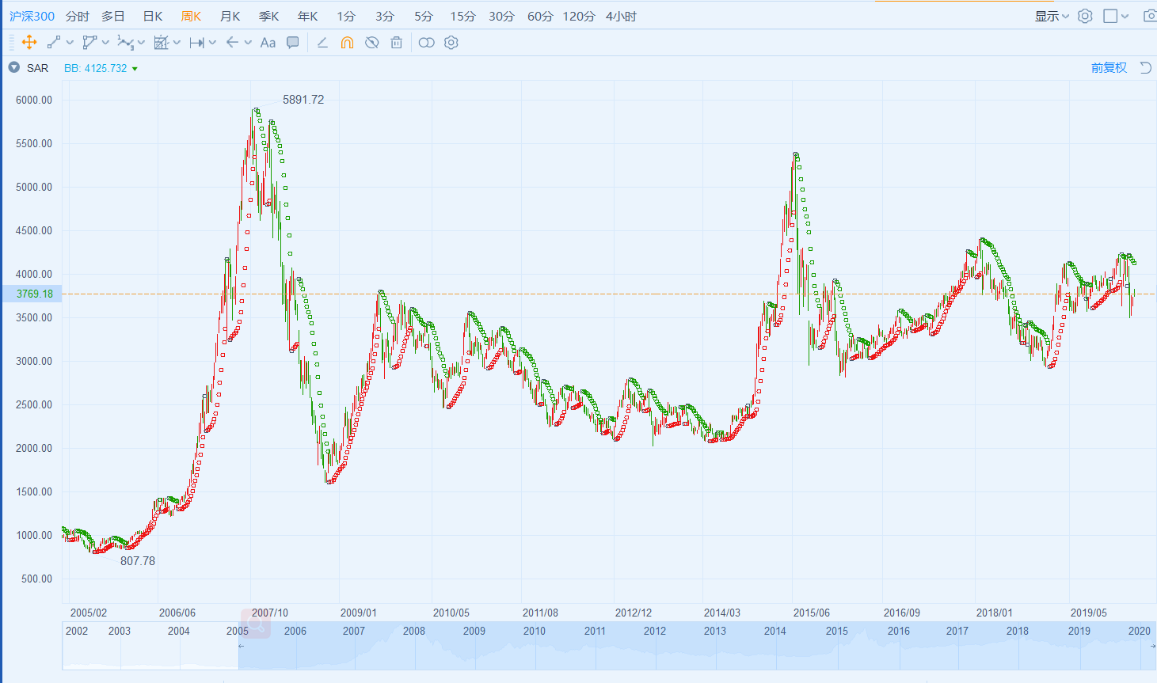Expand the arrow tool dropdown arrow

tap(249, 43)
